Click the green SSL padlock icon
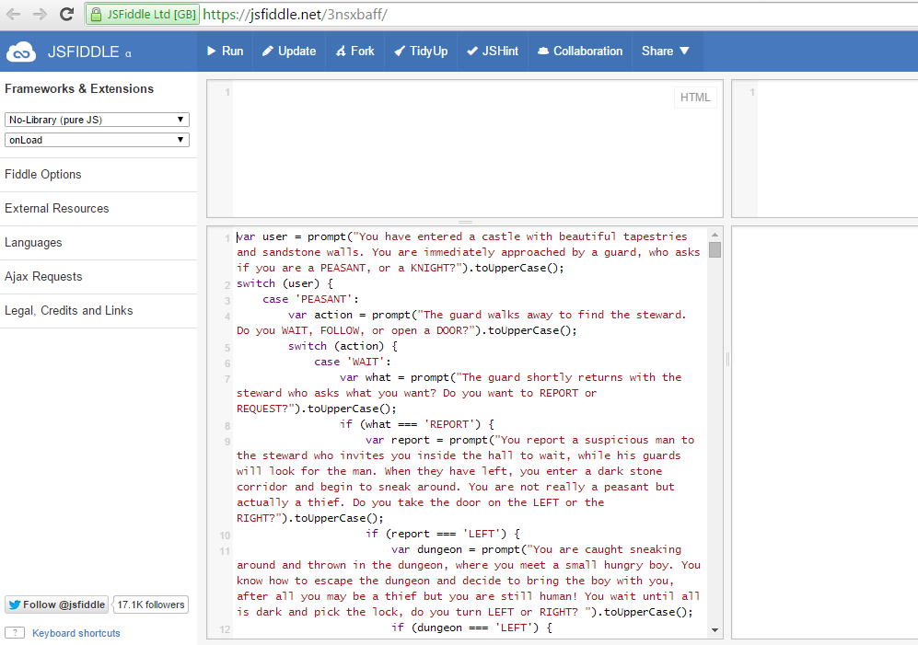This screenshot has width=918, height=645. (x=96, y=15)
